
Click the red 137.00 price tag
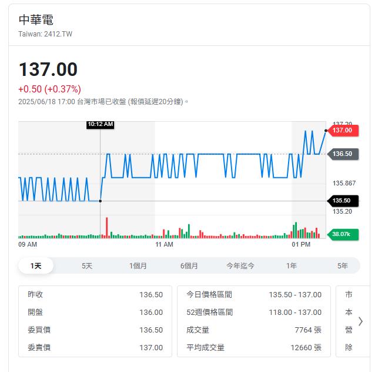coord(343,131)
